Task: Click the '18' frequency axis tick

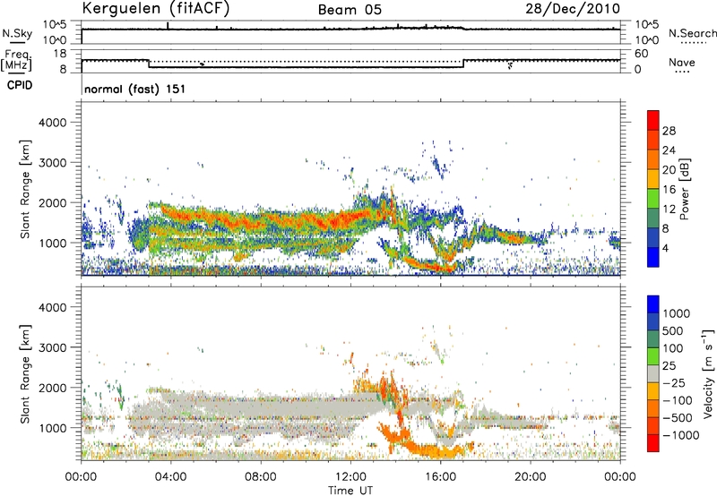Action: tap(59, 54)
